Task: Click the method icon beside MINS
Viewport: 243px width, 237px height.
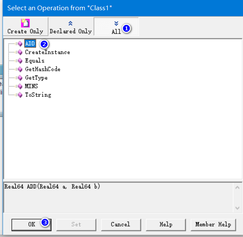Action: click(20, 87)
